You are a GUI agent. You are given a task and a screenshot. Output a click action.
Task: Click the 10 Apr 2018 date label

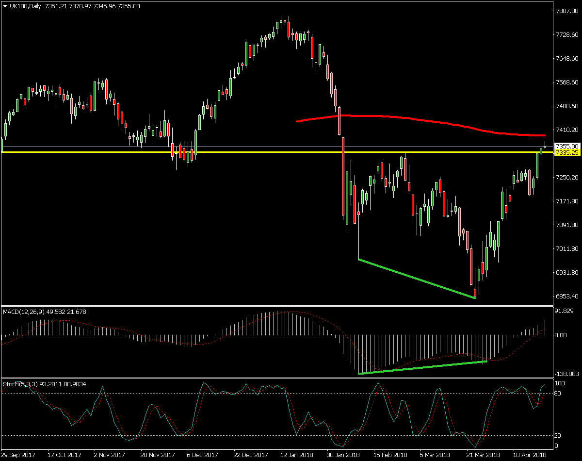530,455
